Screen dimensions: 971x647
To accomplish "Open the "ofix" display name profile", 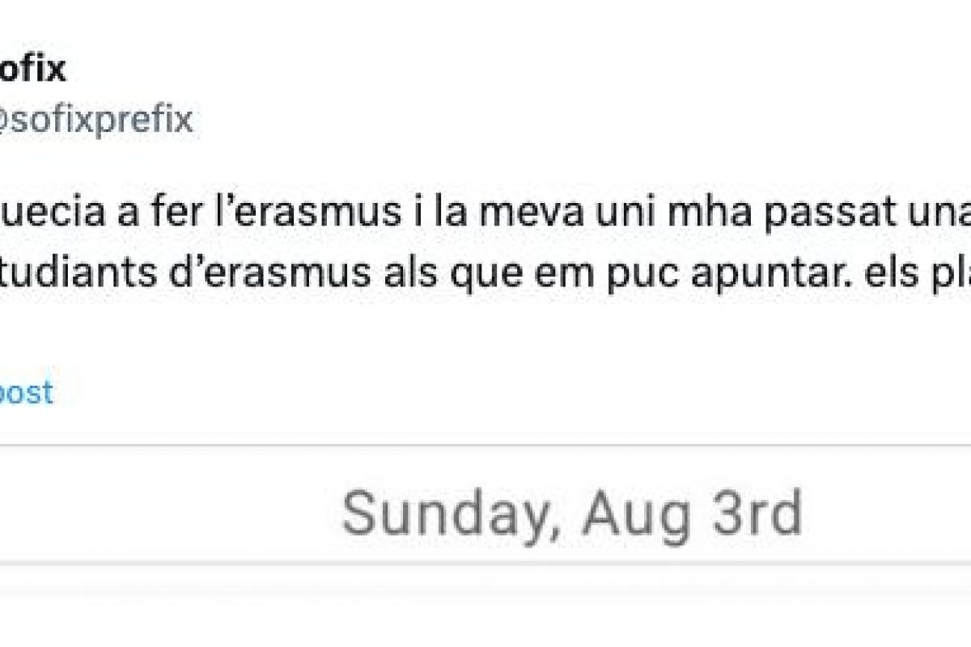I will coord(31,70).
